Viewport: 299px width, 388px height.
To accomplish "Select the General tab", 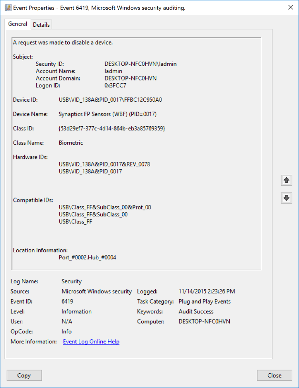I will tap(18, 24).
